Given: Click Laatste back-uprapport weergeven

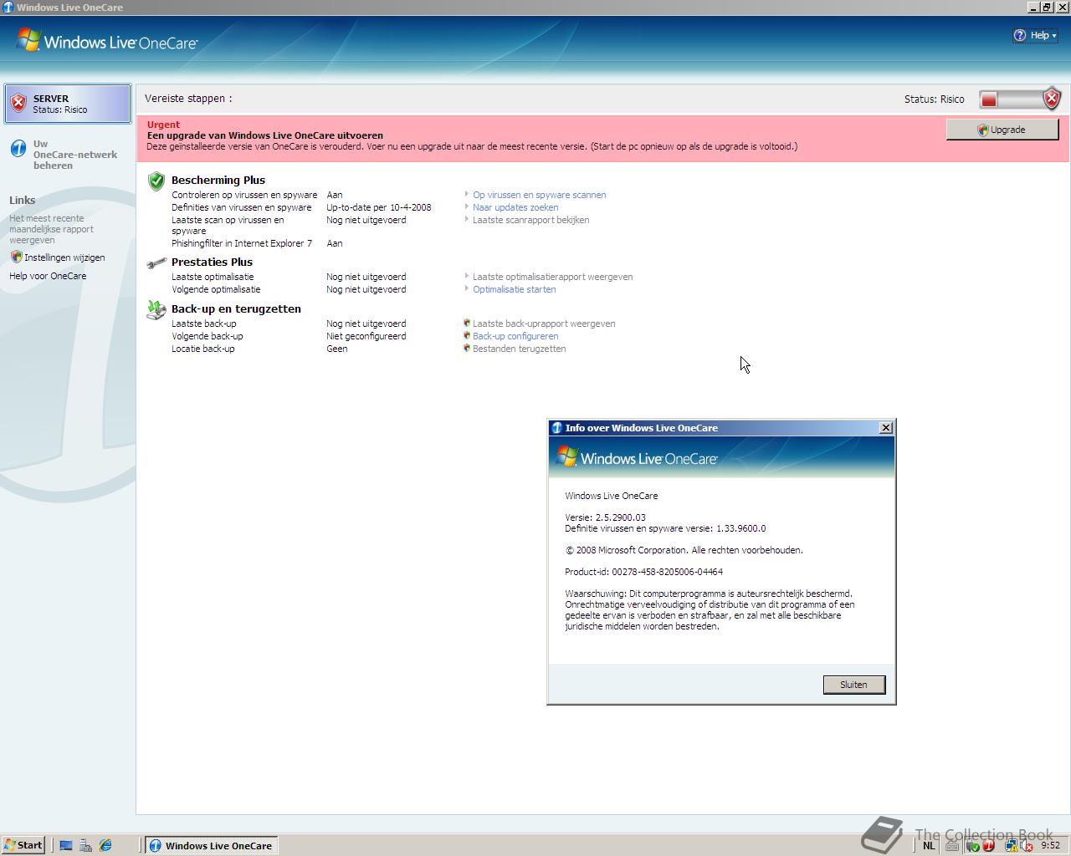Looking at the screenshot, I should click(x=544, y=324).
